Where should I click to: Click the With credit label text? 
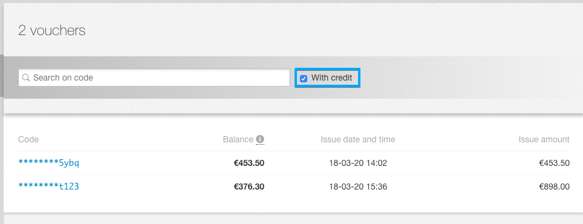331,78
